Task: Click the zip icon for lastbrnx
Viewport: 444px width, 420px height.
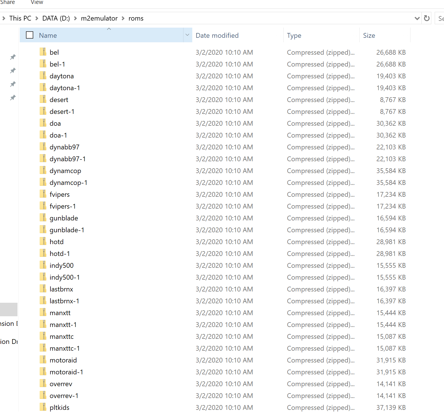Action: tap(43, 289)
